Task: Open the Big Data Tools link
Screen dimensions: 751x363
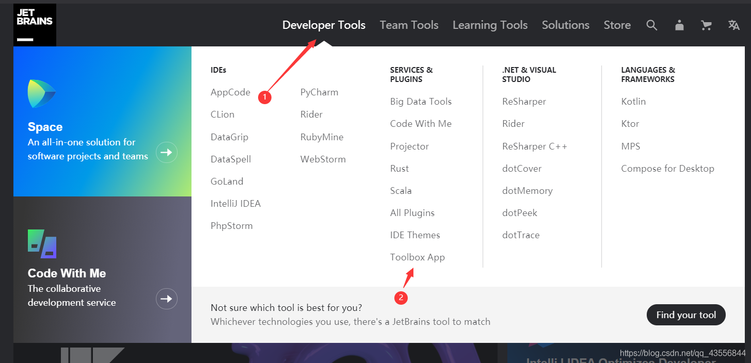Action: point(421,102)
